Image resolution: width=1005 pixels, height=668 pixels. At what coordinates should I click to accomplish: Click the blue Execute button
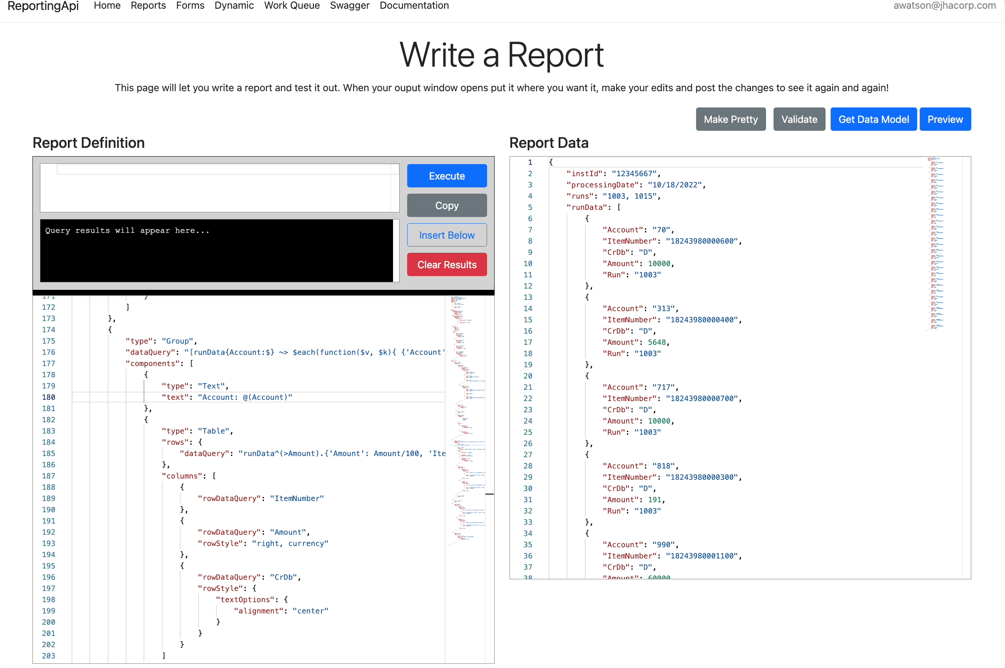pos(447,176)
